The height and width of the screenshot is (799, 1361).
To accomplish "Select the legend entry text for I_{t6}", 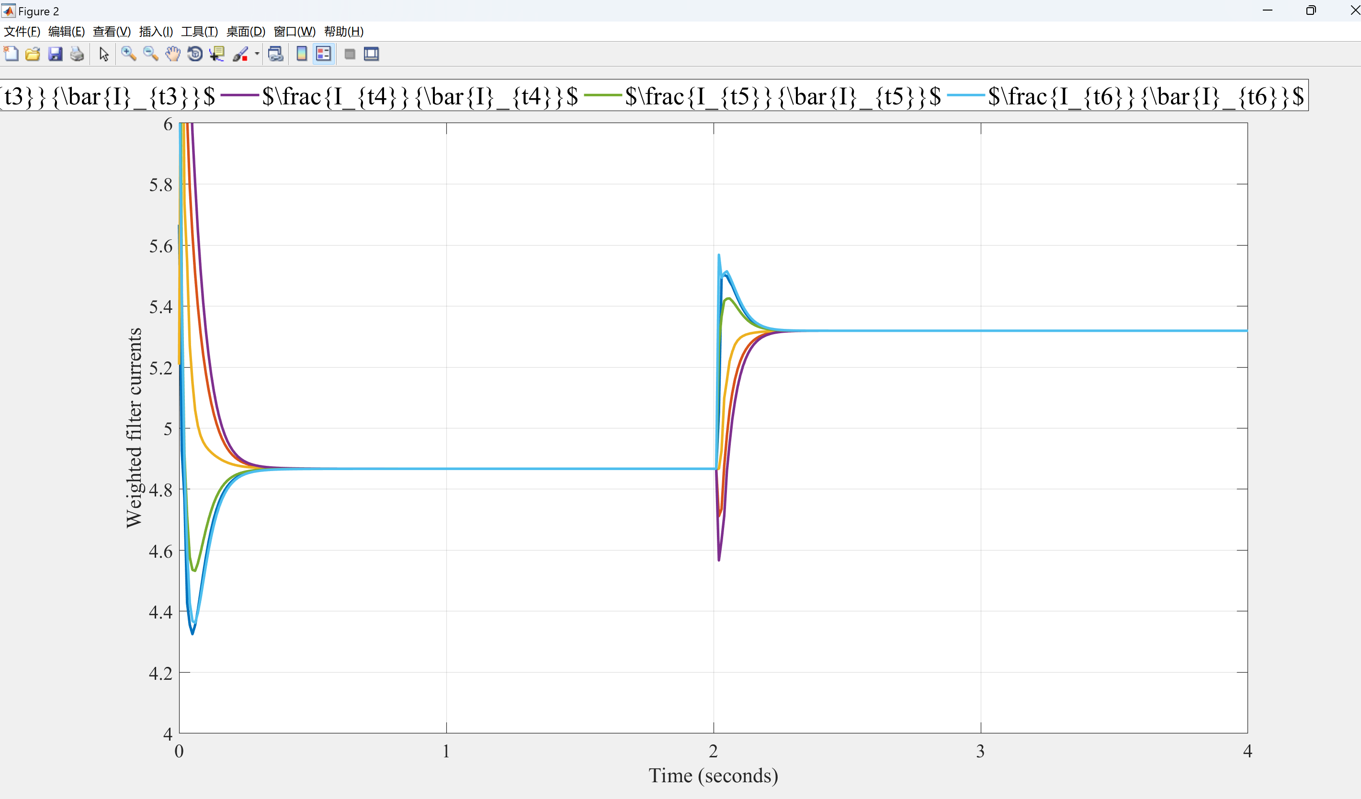I will pos(1146,96).
